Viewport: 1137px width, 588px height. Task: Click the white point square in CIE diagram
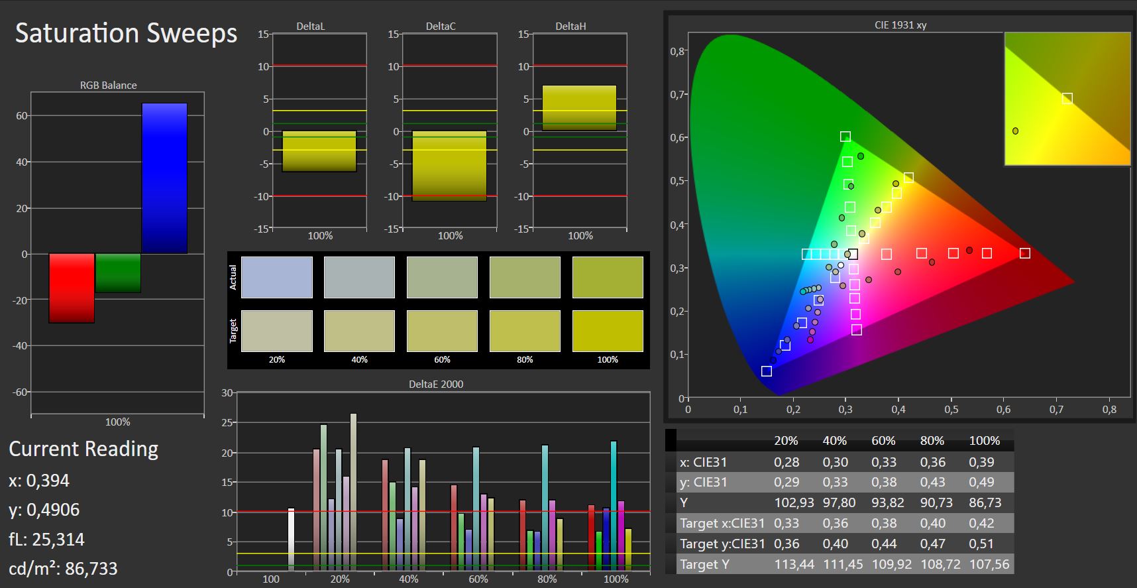(853, 254)
